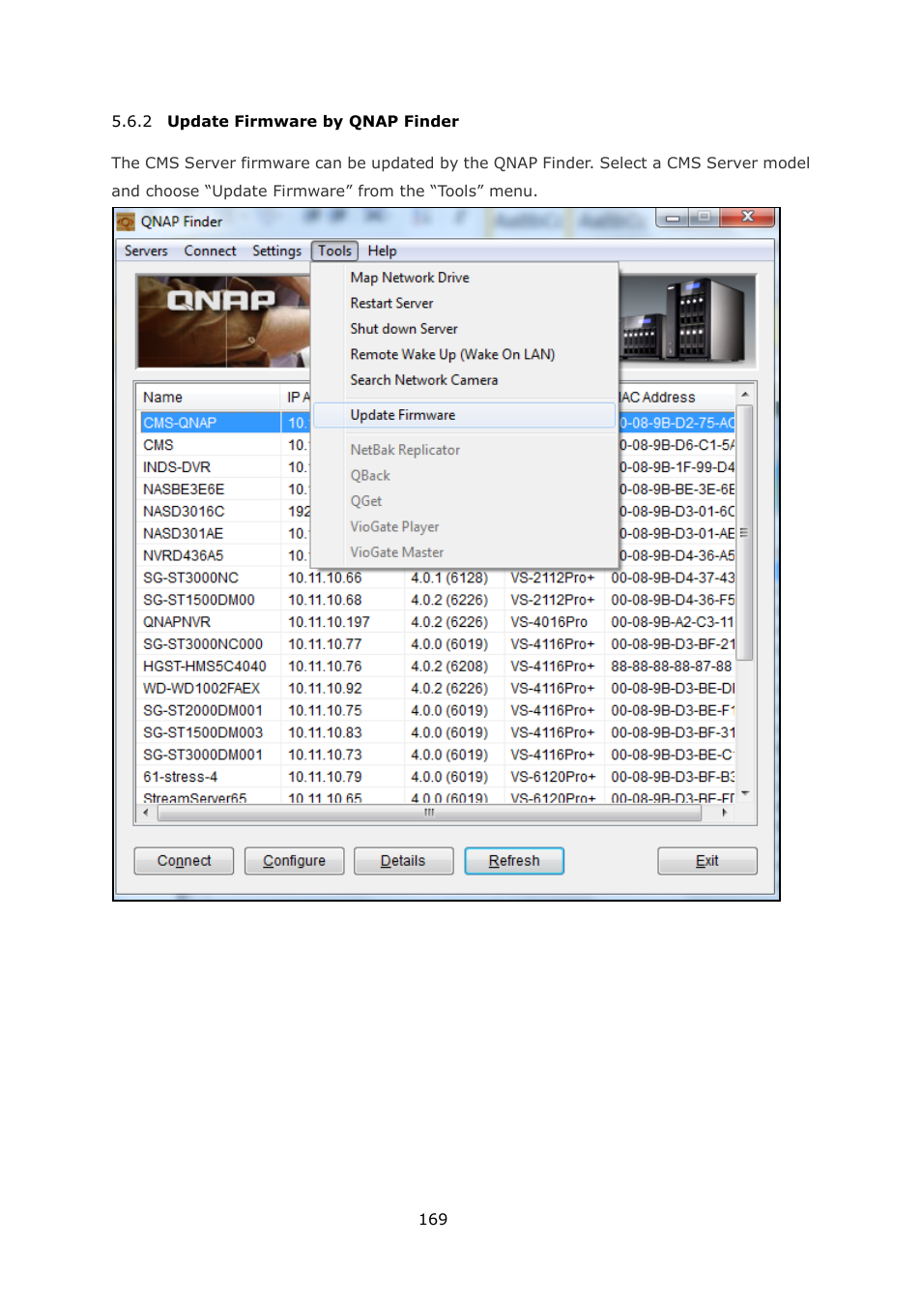Sort by Name column header

210,398
